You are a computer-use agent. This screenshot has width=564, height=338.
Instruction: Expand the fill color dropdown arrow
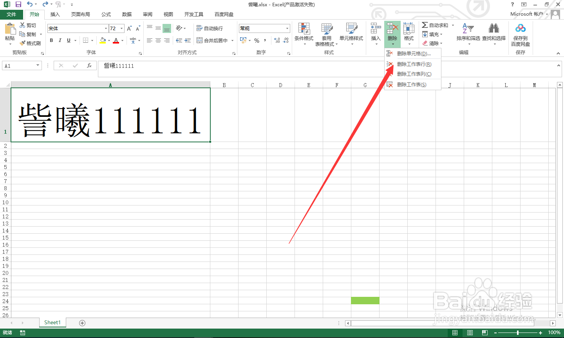coord(109,40)
